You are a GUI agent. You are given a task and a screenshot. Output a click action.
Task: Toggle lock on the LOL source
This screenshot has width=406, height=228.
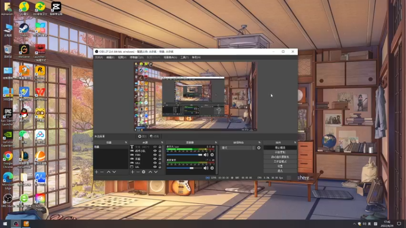tap(160, 167)
